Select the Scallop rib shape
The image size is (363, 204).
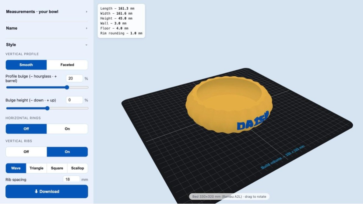(x=78, y=168)
